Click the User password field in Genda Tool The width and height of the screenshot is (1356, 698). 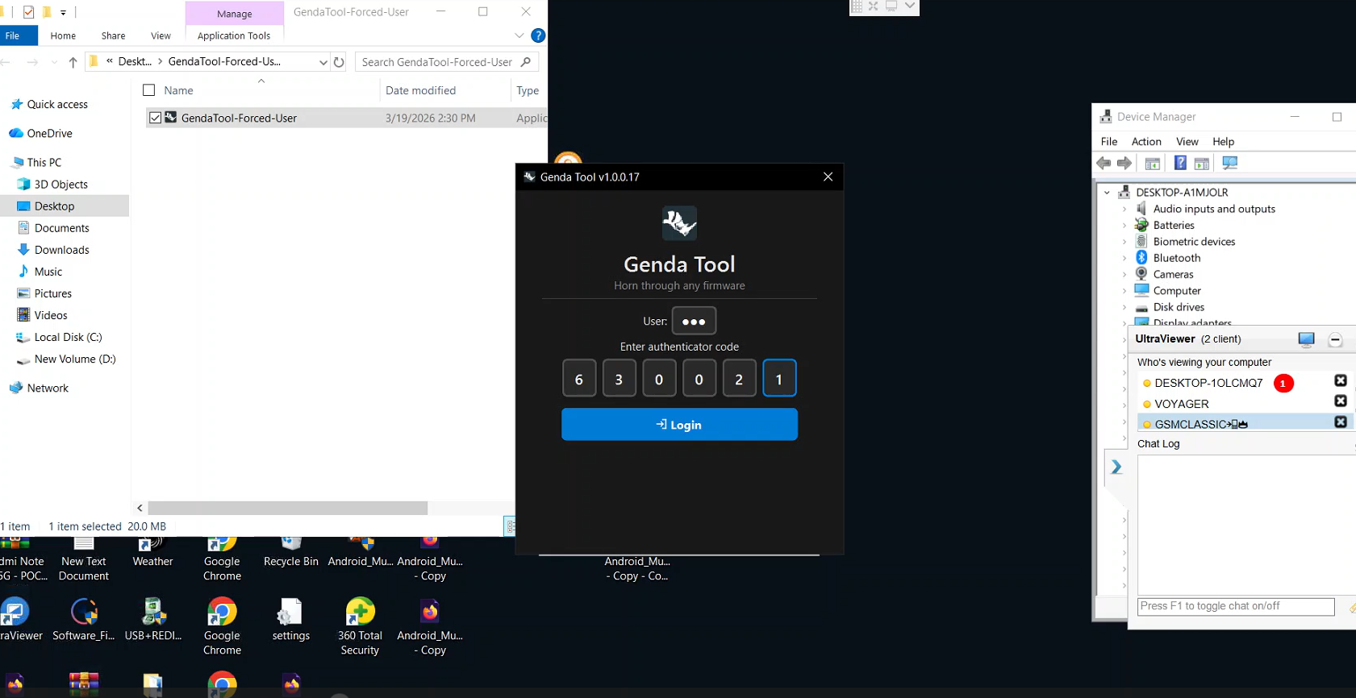[694, 321]
